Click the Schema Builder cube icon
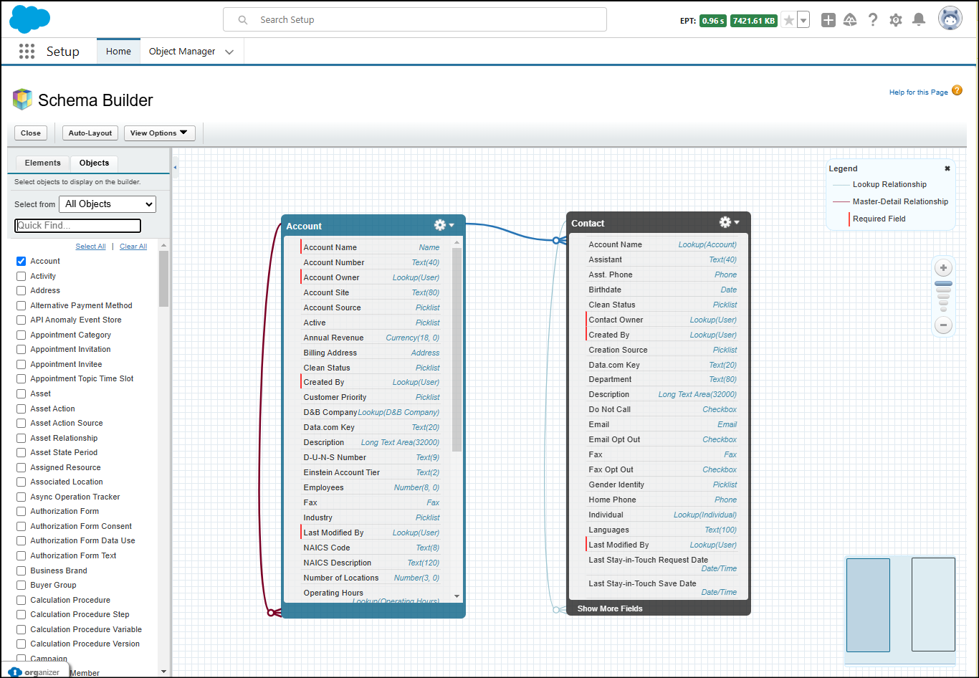The width and height of the screenshot is (979, 678). [x=23, y=100]
